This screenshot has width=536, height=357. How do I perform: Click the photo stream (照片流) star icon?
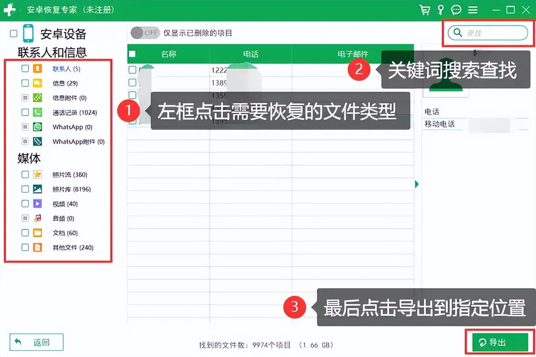tap(37, 174)
